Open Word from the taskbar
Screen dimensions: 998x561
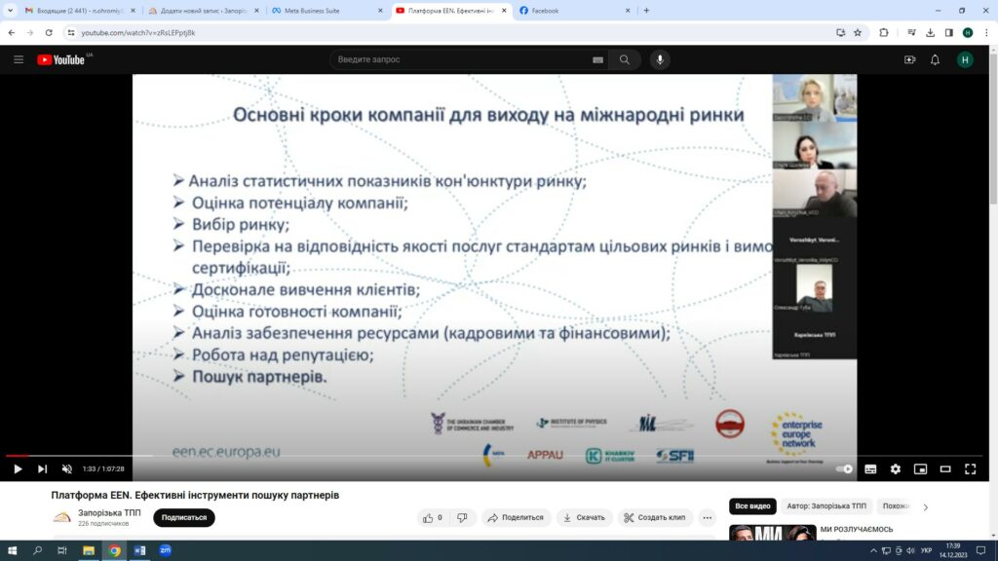click(x=139, y=551)
